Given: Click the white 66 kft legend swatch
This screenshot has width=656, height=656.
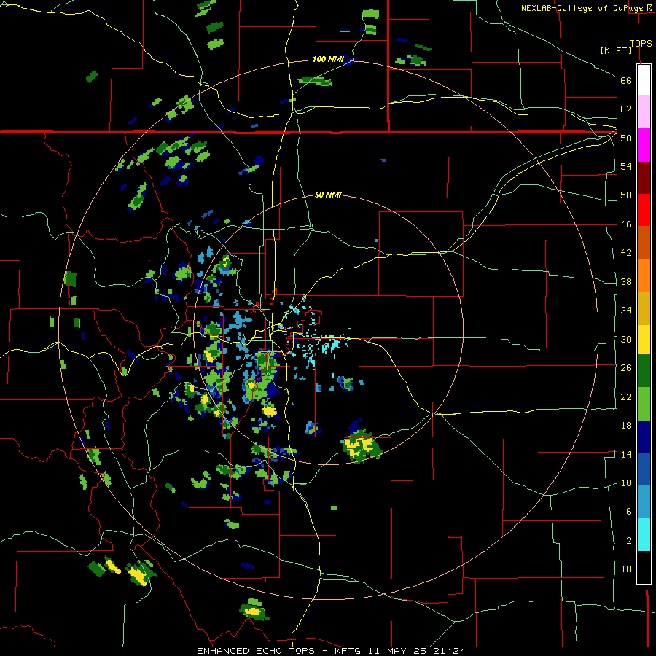Looking at the screenshot, I should coord(644,80).
